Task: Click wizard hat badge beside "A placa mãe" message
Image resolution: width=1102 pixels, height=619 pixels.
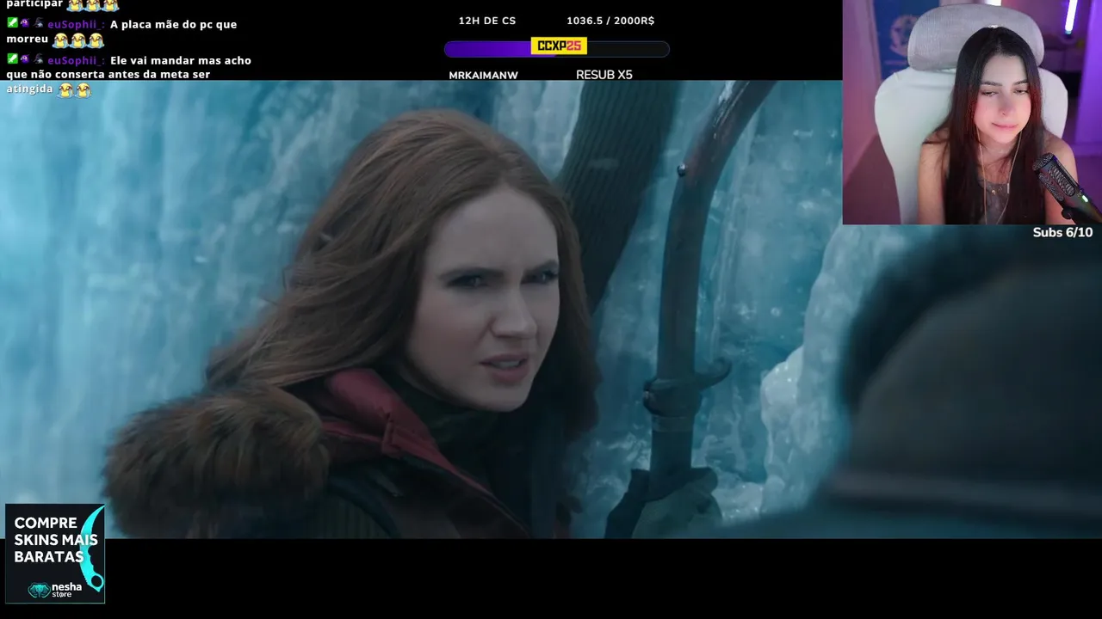Action: (39, 23)
